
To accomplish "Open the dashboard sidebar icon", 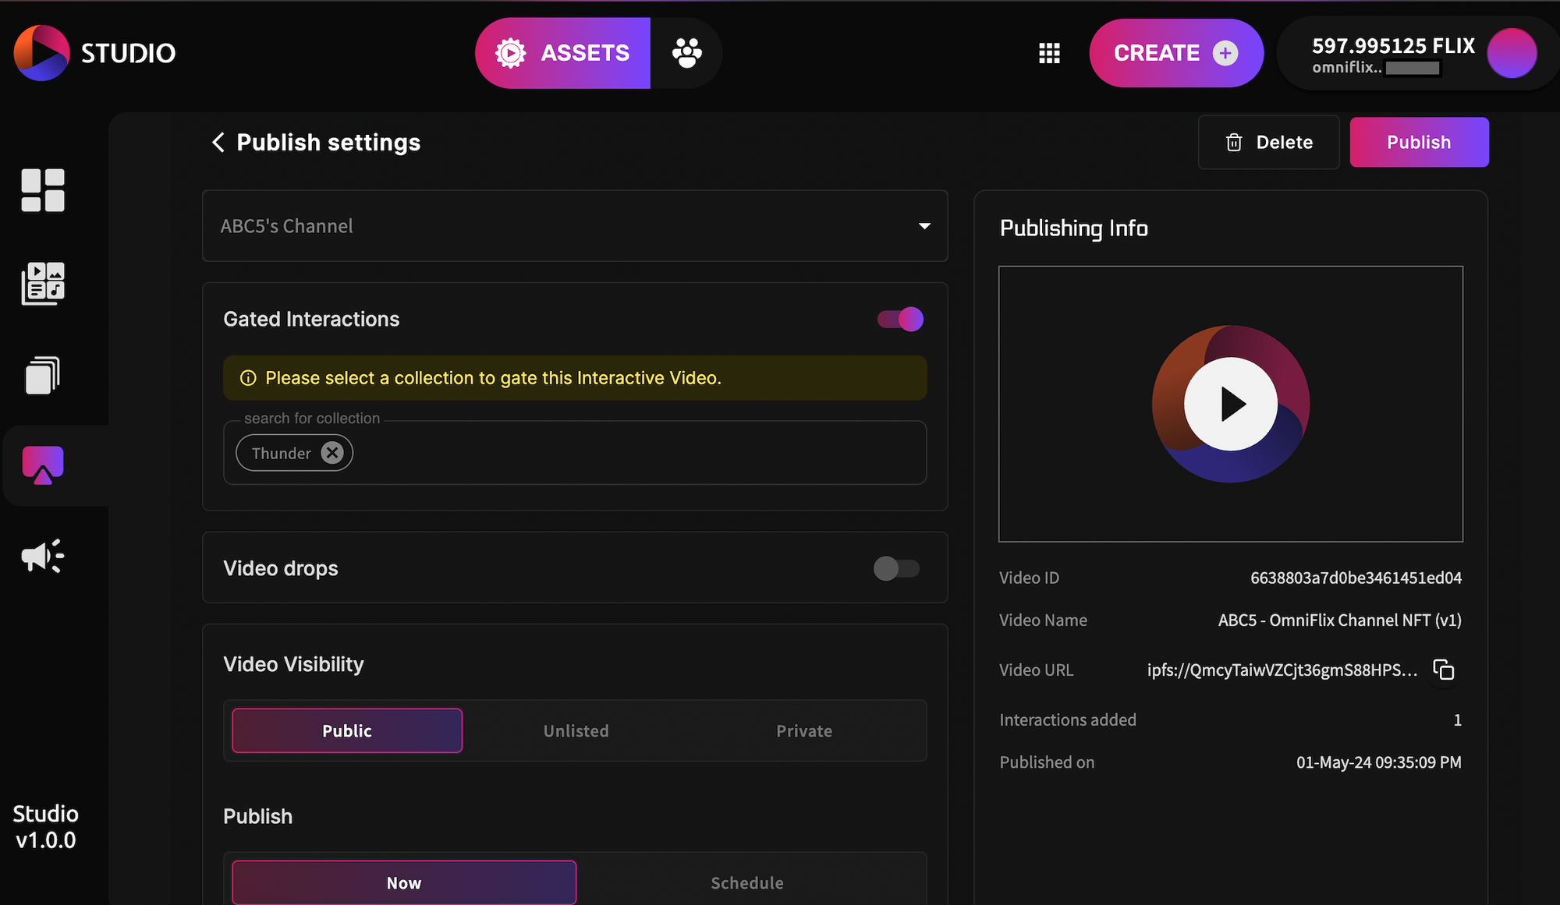I will pyautogui.click(x=43, y=190).
